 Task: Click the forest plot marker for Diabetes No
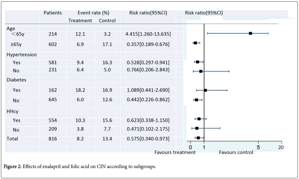coord(196,100)
